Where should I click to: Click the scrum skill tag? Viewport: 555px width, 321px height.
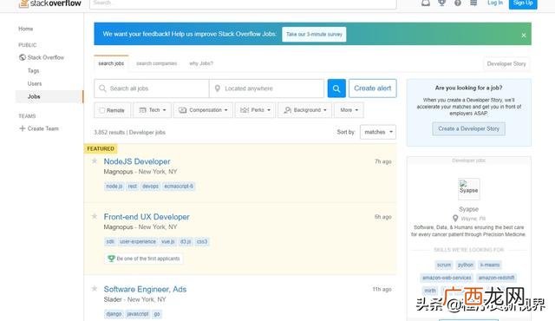click(444, 265)
